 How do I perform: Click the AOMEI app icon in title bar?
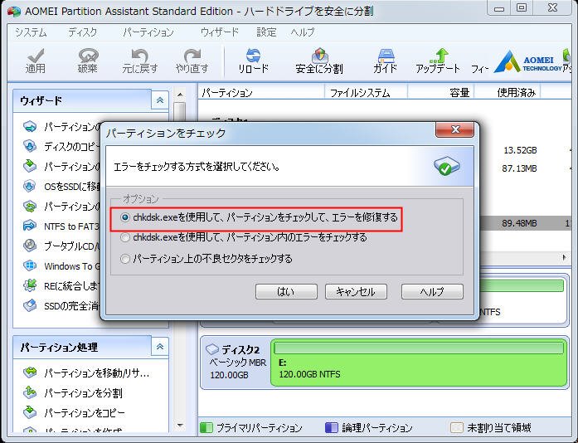(14, 12)
